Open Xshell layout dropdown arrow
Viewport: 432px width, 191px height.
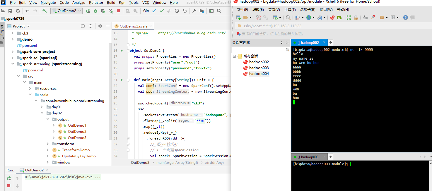pos(397,18)
